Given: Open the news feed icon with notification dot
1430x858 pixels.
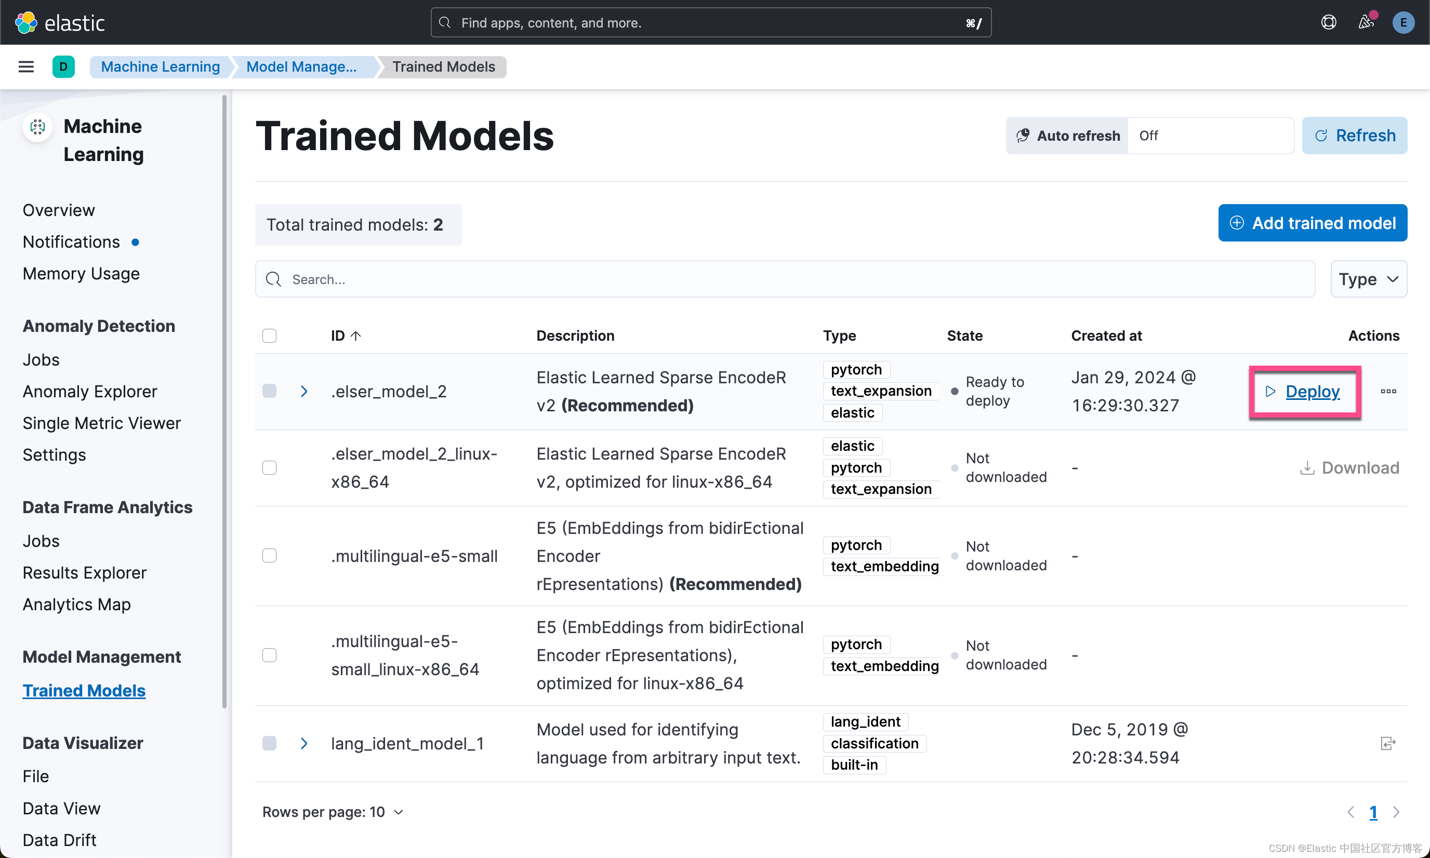Looking at the screenshot, I should (1367, 22).
